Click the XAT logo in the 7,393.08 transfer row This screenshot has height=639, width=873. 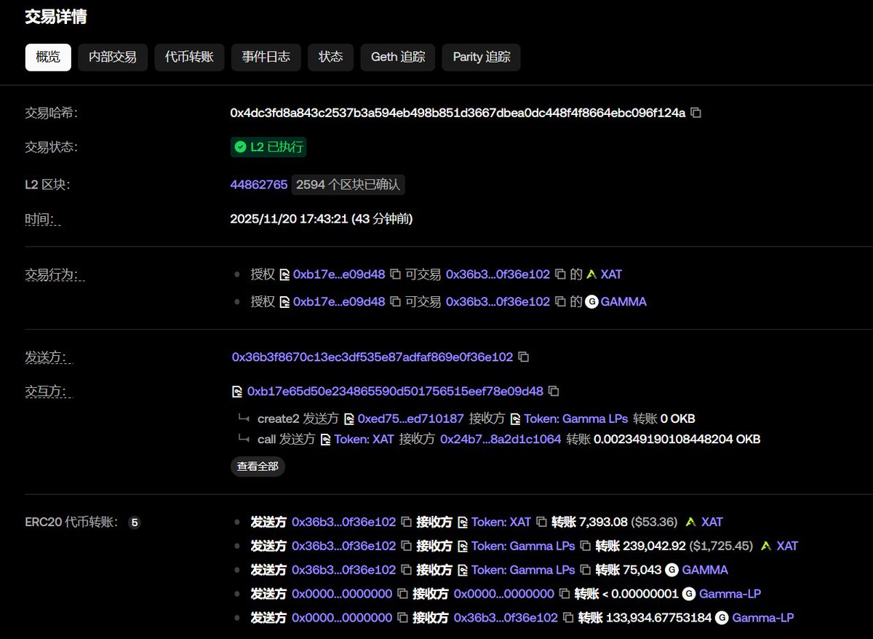tap(691, 522)
